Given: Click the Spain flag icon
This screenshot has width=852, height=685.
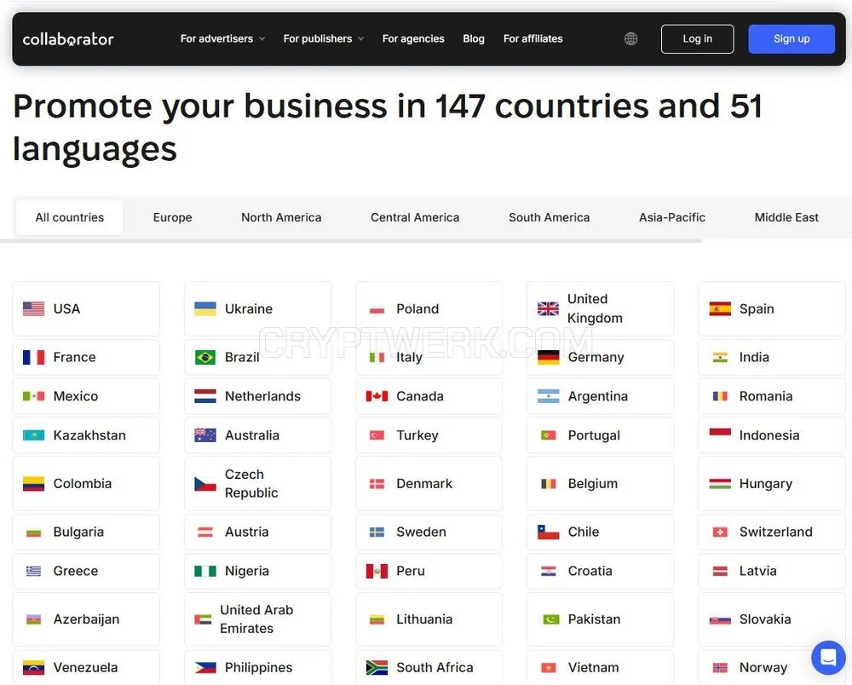Looking at the screenshot, I should click(x=720, y=308).
